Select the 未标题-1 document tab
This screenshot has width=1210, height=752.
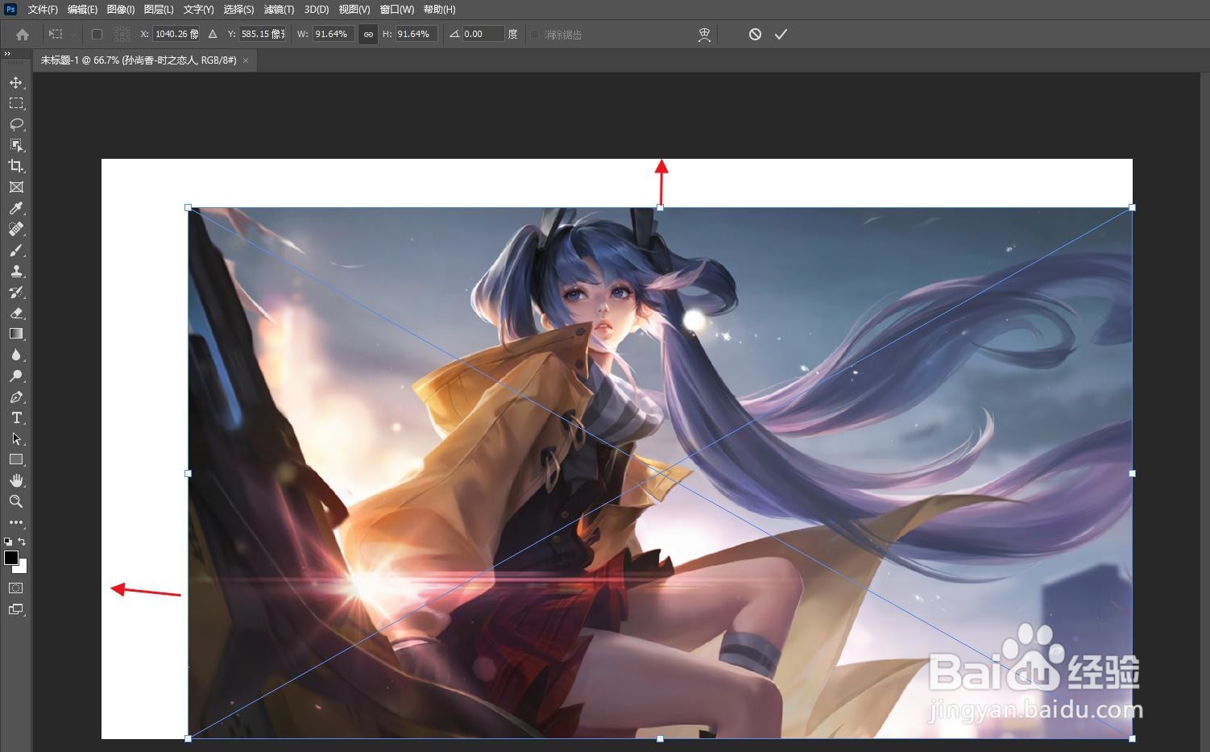(139, 60)
